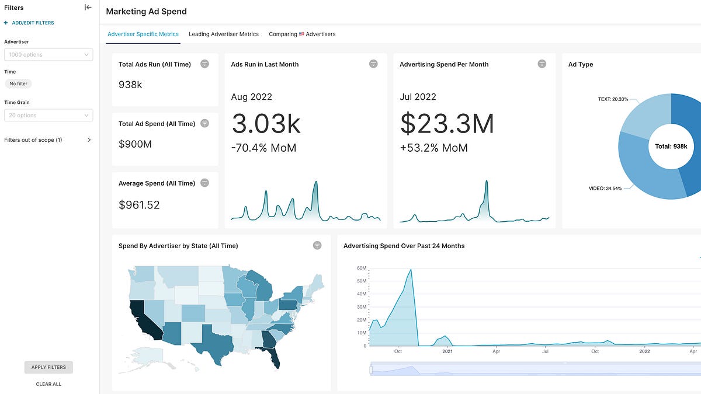The height and width of the screenshot is (394, 701).
Task: Open the Advertiser filter dropdown
Action: [x=48, y=55]
